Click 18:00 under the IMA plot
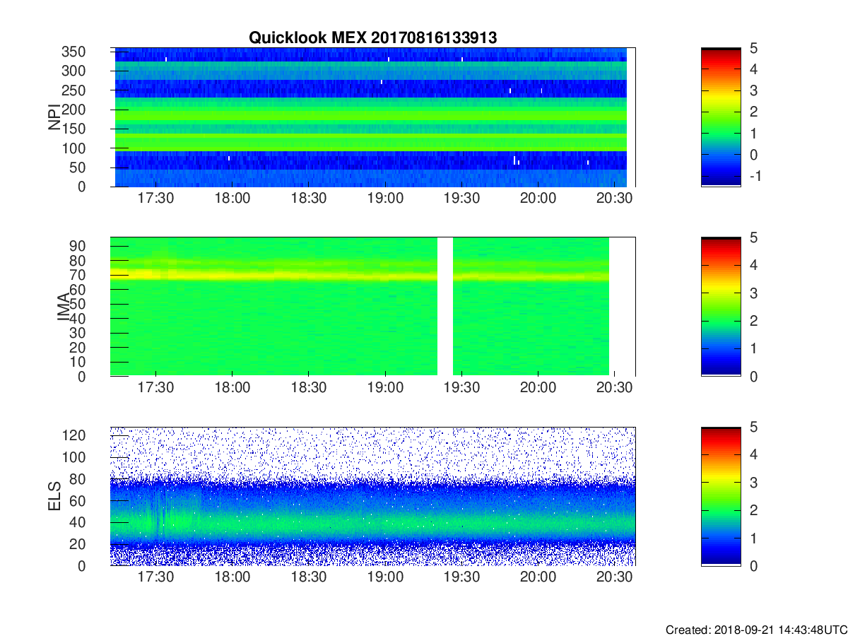Screen dimensions: 848x636 (232, 389)
